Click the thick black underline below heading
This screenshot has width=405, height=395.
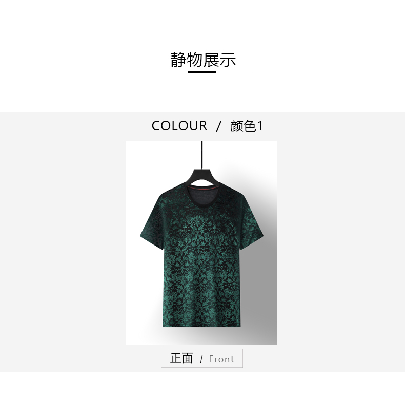202,72
